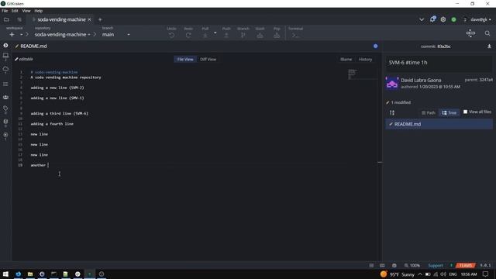This screenshot has height=279, width=496.
Task: Place cursor on line 'adding a fourth line'
Action: coord(52,124)
